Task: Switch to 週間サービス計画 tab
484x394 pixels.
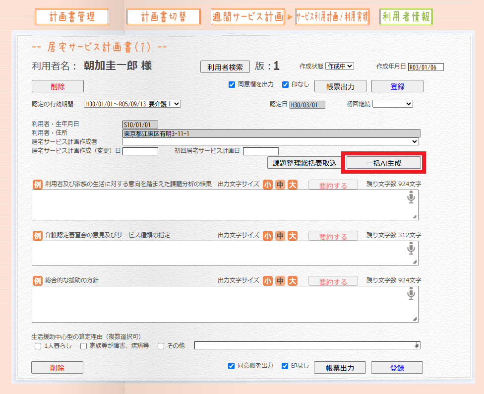Action: [x=248, y=16]
